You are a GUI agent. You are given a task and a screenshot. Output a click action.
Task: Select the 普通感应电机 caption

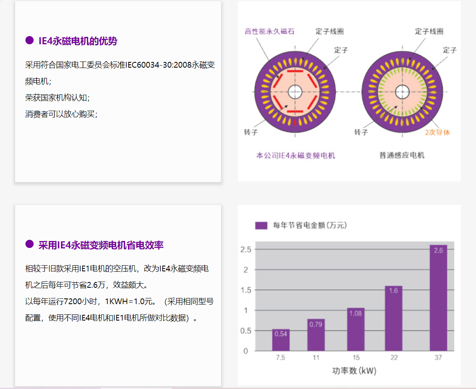pos(402,156)
